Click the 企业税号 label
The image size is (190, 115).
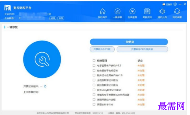(10, 18)
